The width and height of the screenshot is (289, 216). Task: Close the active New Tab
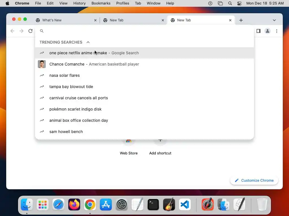coord(230,20)
